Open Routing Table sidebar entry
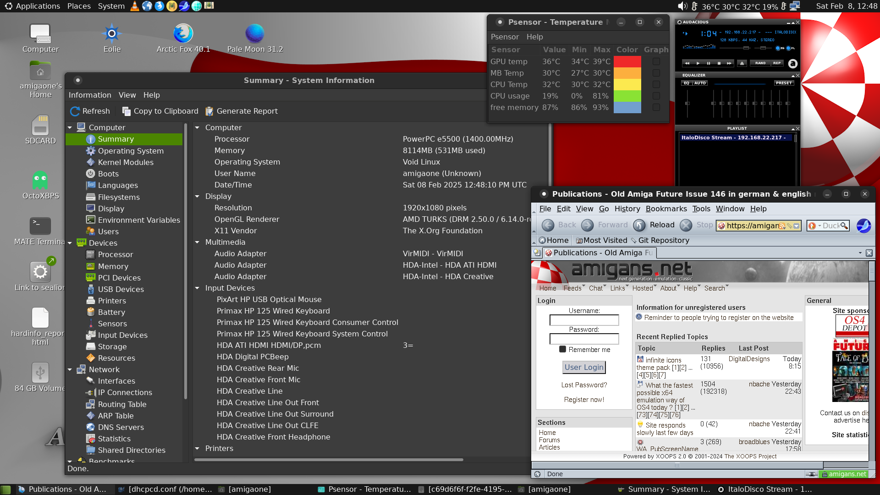 coord(122,404)
